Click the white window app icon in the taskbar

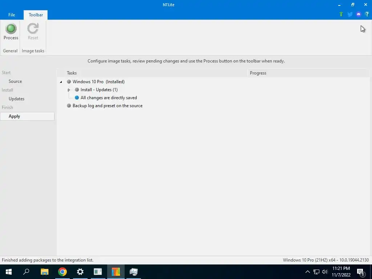point(98,272)
